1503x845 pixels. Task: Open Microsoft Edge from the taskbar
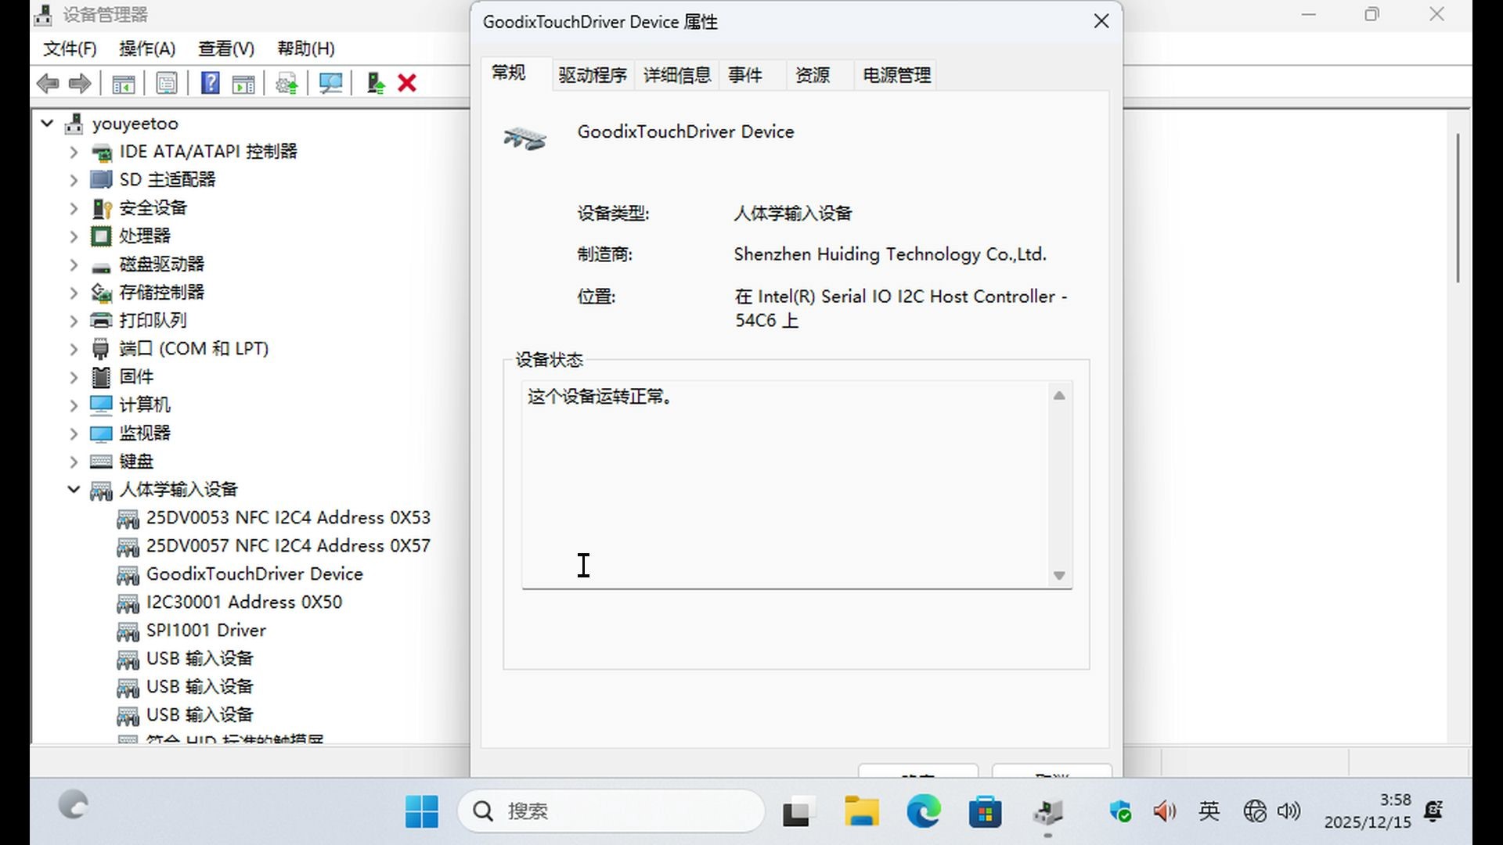[924, 811]
